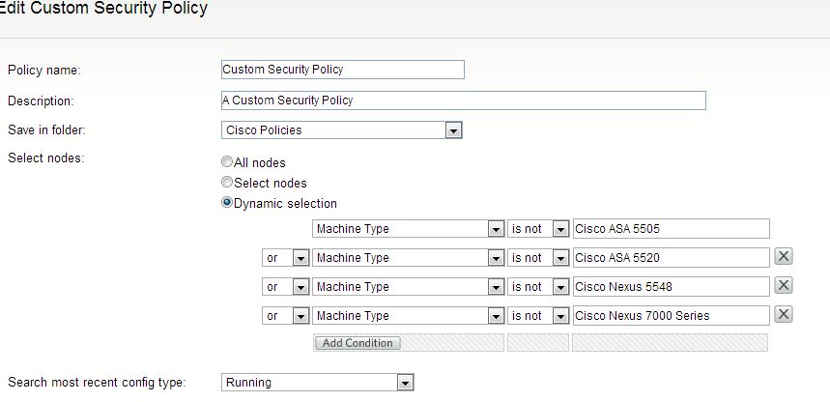Expand the Search most recent config type dropdown
This screenshot has height=402, width=830.
(405, 383)
